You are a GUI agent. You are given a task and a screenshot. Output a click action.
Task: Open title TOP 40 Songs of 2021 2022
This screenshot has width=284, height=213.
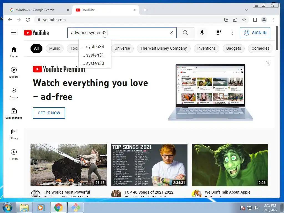pos(149,192)
